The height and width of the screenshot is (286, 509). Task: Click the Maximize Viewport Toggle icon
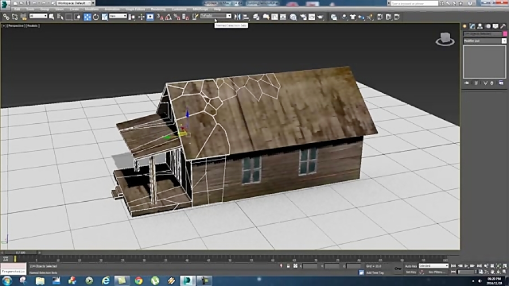(x=504, y=272)
